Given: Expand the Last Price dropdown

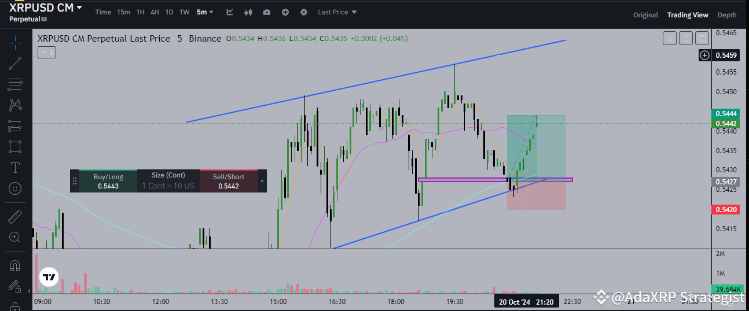Looking at the screenshot, I should (337, 12).
